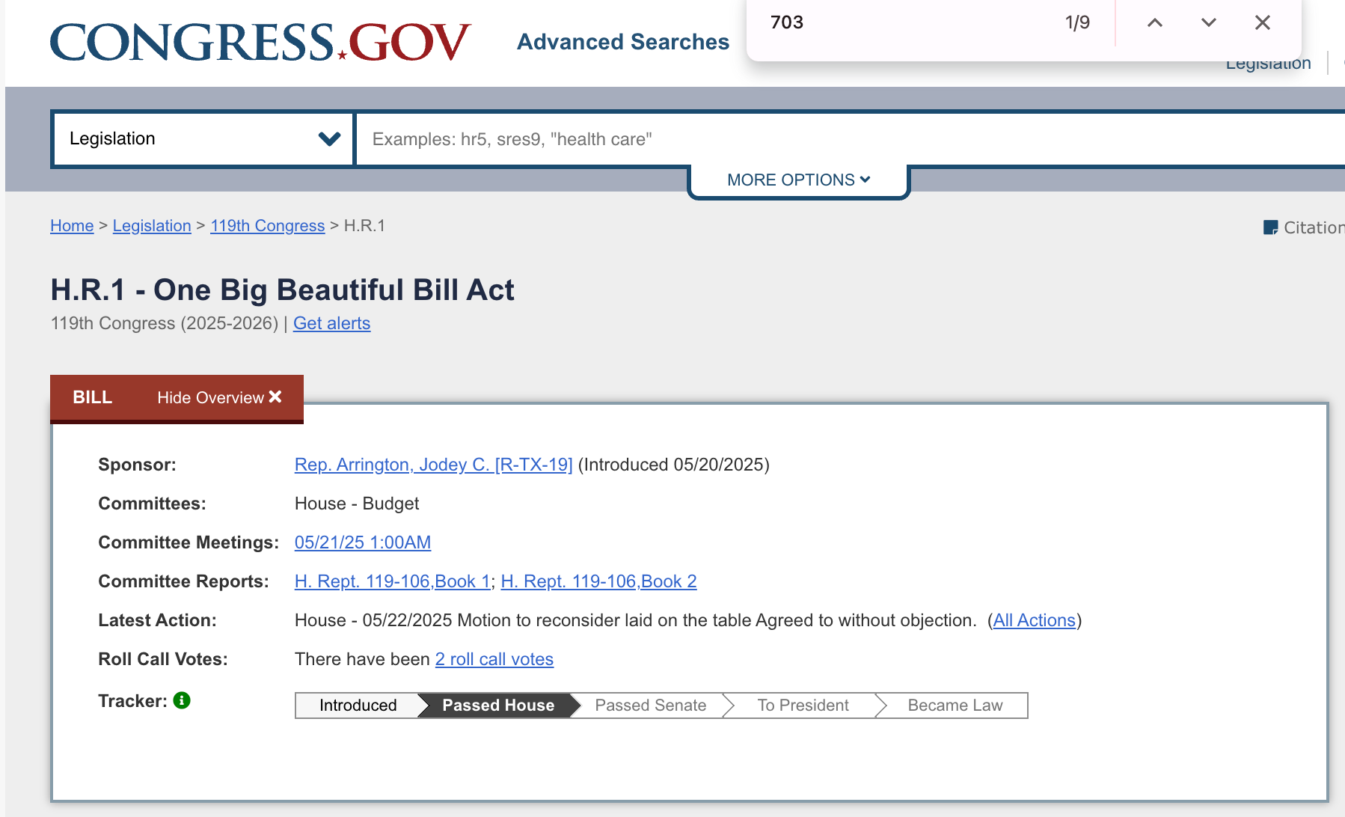Open Advanced Searches

point(623,42)
